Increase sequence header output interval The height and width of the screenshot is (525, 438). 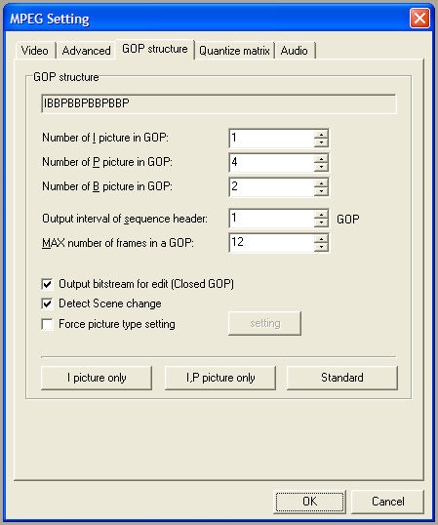click(321, 215)
